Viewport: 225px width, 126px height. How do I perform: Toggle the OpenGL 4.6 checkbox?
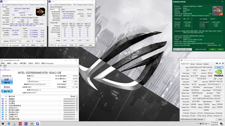pos(214,116)
